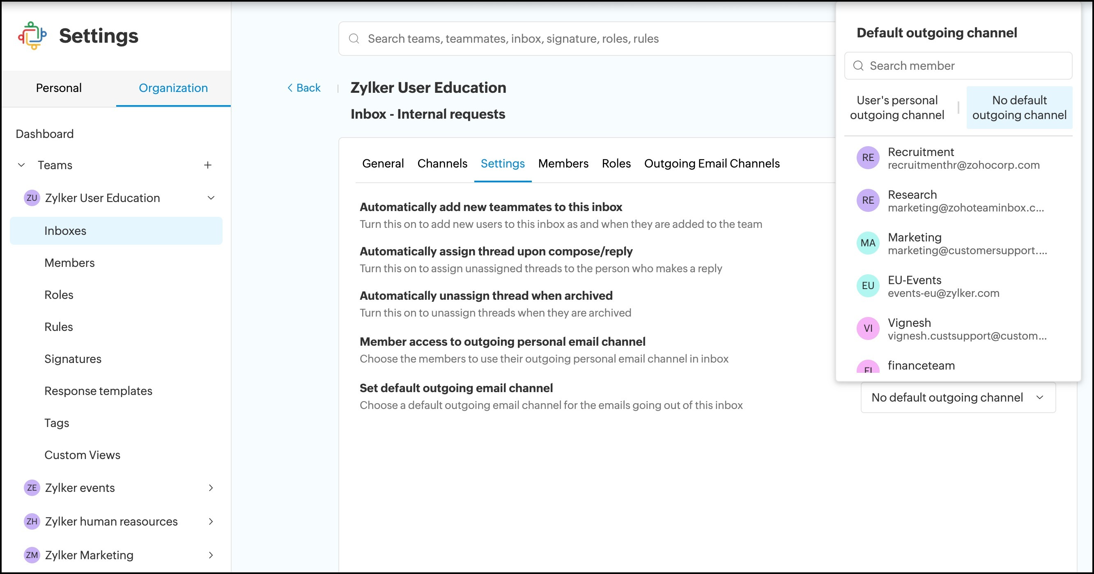
Task: Select User's personal outgoing channel option
Action: coord(897,108)
